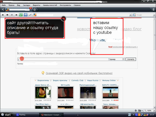Image resolution: width=156 pixels, height=117 pixels.
Task: Open the Вид menu
Action: [x=18, y=5]
